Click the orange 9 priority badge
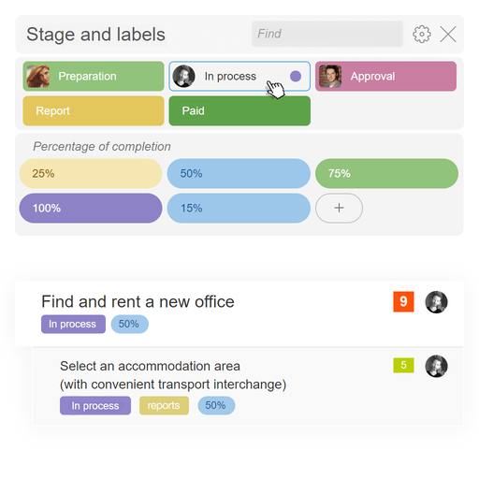The height and width of the screenshot is (479, 479). pyautogui.click(x=403, y=301)
